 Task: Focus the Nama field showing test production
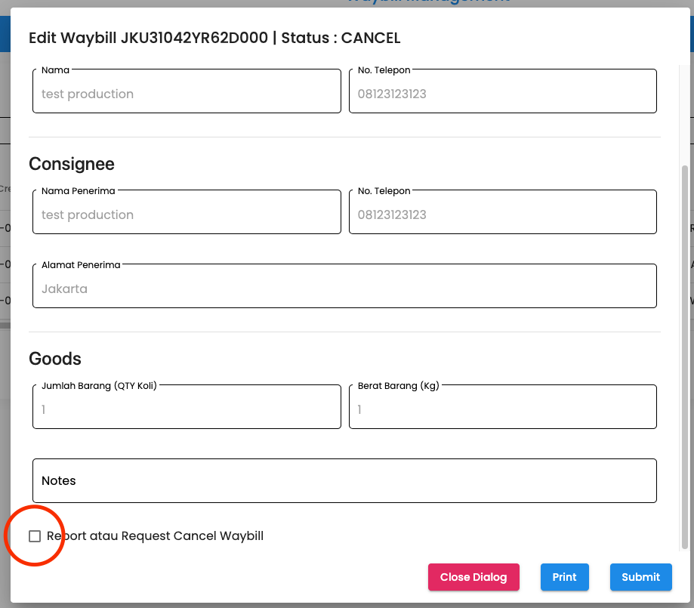point(187,94)
